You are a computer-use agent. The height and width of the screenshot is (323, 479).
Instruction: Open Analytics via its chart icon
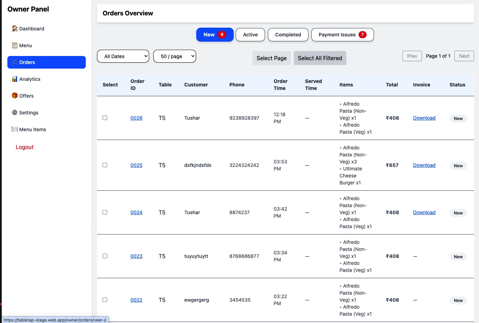[x=14, y=79]
